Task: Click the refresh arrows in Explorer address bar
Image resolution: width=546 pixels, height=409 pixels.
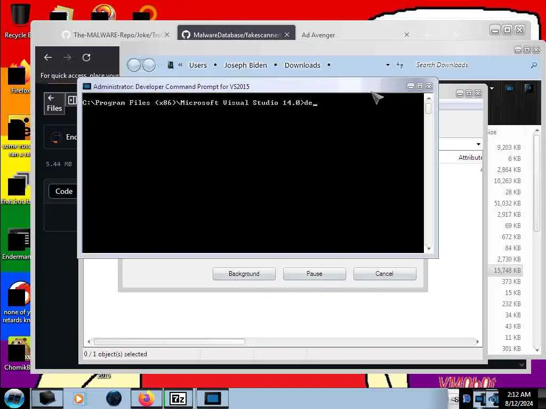Action: point(400,65)
